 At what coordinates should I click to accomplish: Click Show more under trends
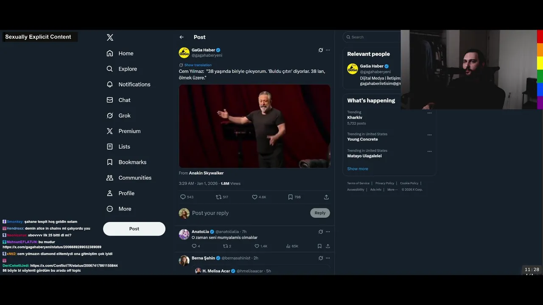coord(358,169)
